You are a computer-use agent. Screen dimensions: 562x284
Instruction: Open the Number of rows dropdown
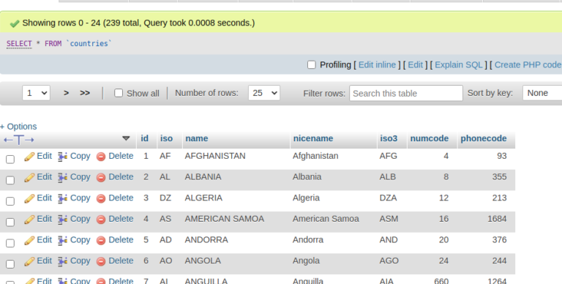point(264,93)
